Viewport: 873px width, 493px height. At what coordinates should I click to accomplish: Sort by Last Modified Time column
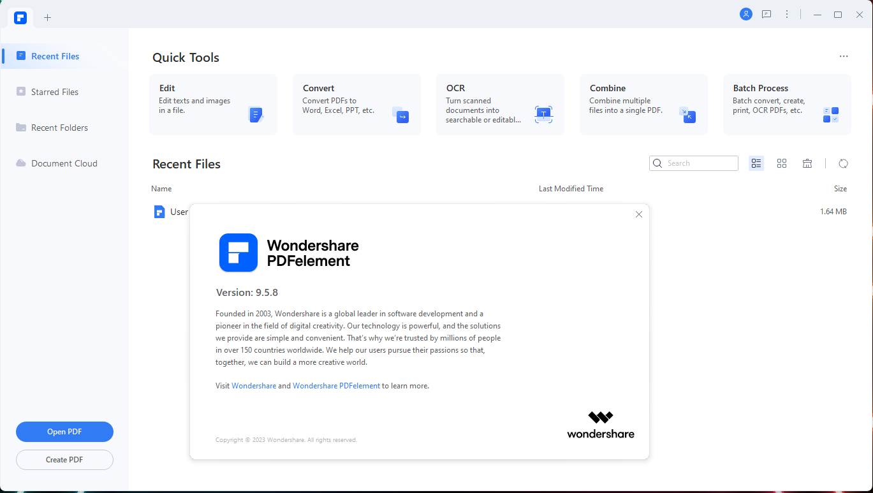coord(571,189)
